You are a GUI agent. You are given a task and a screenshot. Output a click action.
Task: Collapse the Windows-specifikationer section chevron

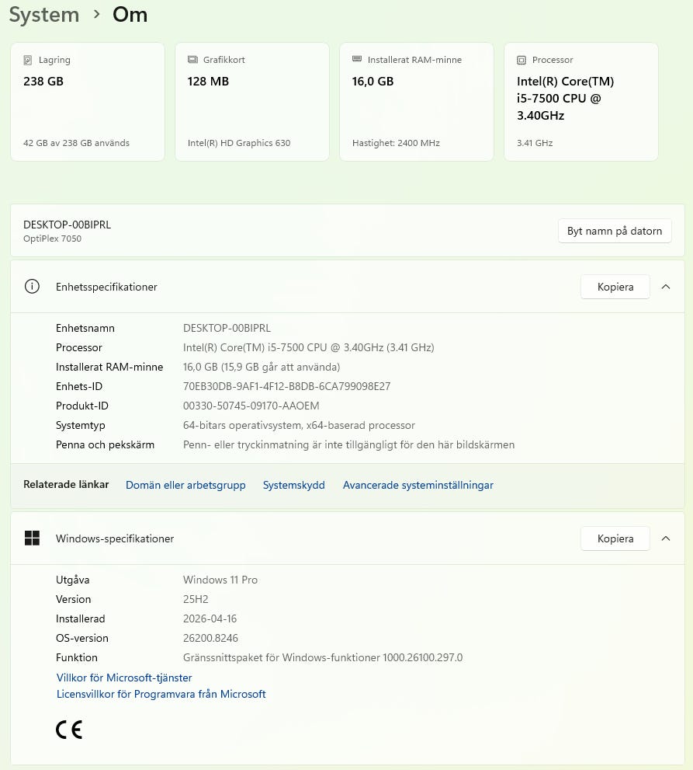pyautogui.click(x=665, y=538)
